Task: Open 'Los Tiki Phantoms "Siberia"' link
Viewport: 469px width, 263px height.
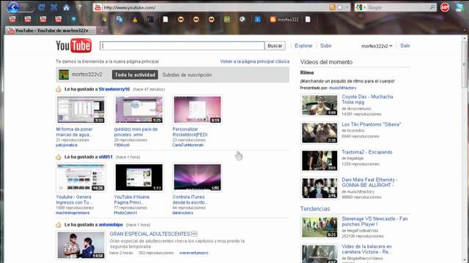Action: point(372,124)
